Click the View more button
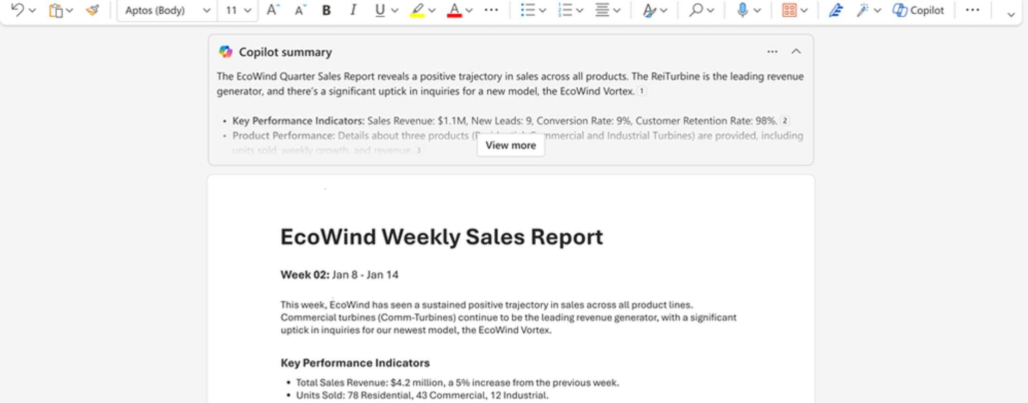 point(510,145)
